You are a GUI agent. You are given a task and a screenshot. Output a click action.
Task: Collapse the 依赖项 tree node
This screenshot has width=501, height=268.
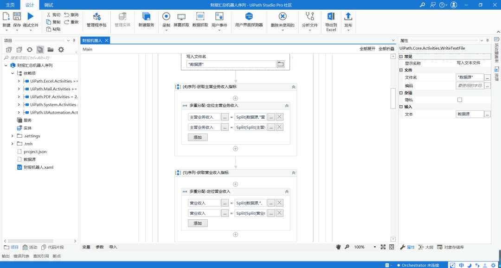pyautogui.click(x=12, y=73)
